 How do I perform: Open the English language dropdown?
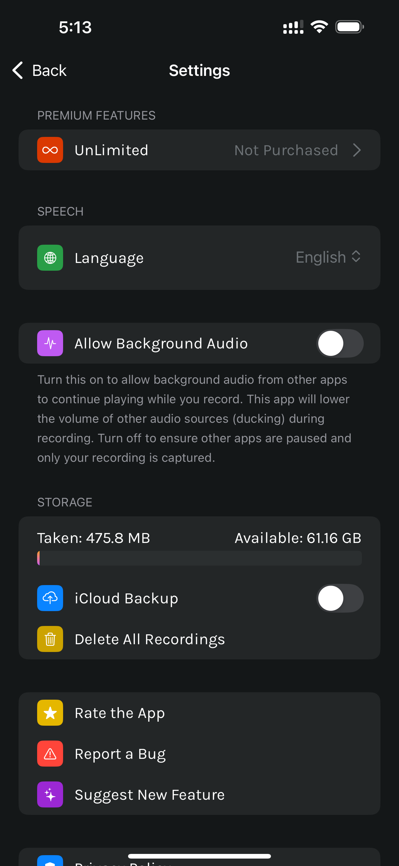(328, 257)
